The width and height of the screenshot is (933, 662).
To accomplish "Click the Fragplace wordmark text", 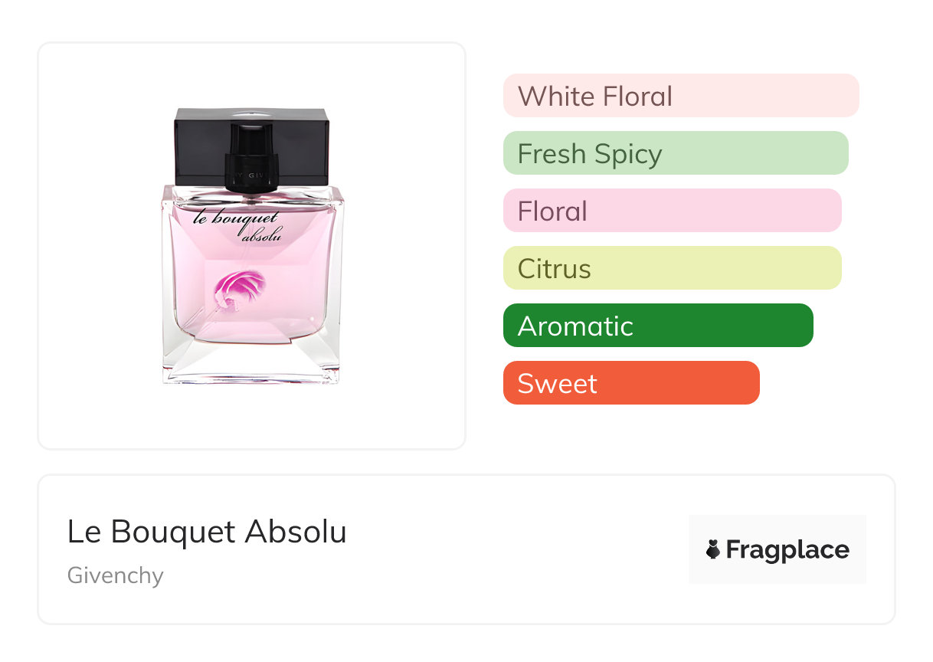I will click(787, 549).
